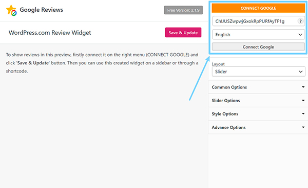Screen dimensions: 308x188
Task: Click the gray Connect Google button
Action: (258, 47)
